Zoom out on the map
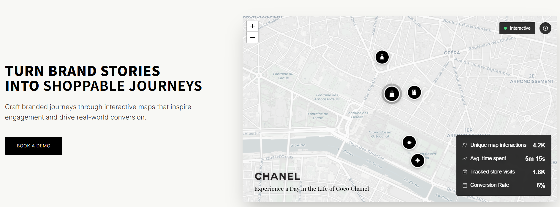The width and height of the screenshot is (560, 207). [x=252, y=37]
